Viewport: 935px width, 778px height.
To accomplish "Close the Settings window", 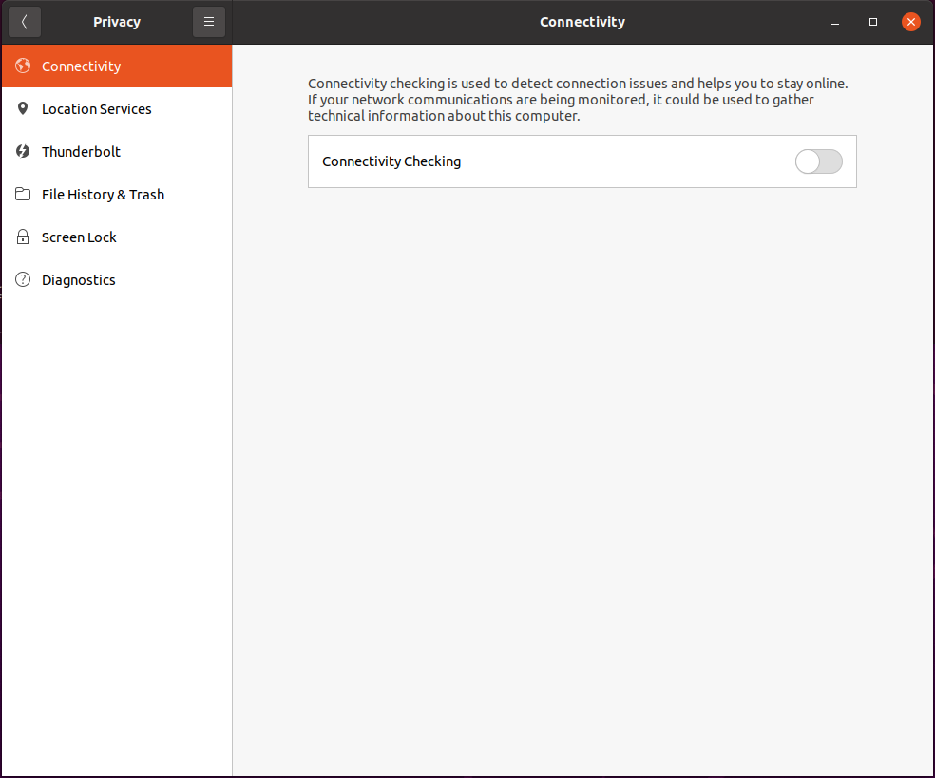I will (910, 22).
